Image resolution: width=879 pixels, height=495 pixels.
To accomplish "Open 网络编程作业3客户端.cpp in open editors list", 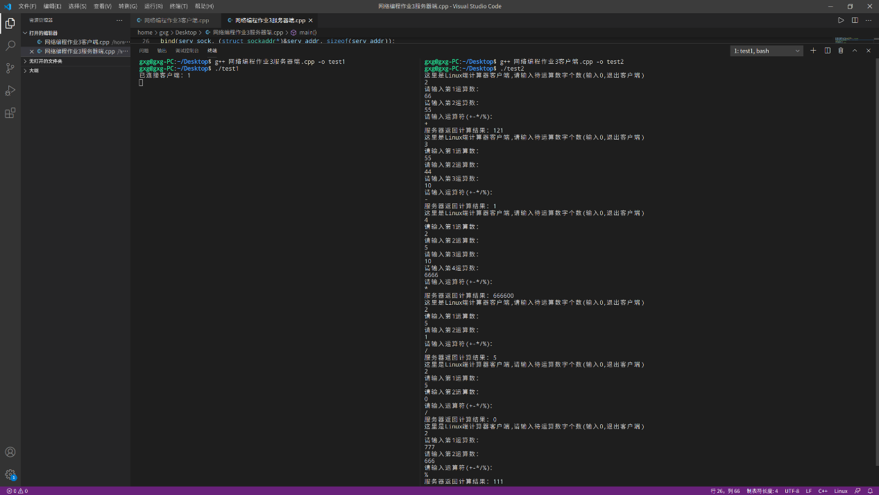I will coord(76,42).
